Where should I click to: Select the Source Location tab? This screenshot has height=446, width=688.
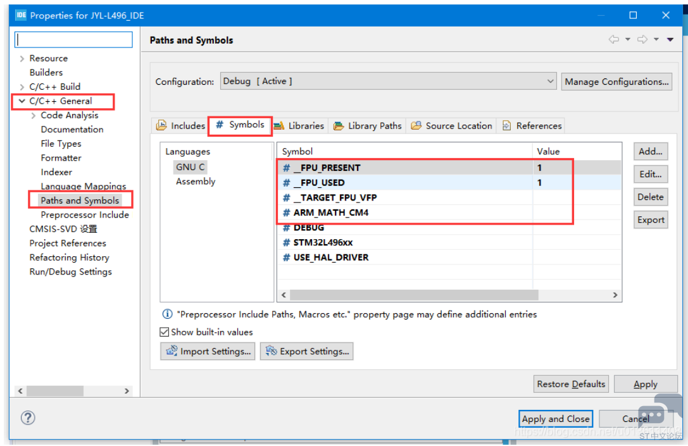point(452,126)
